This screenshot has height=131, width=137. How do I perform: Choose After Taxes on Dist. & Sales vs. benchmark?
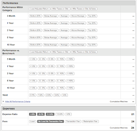coord(84,52)
